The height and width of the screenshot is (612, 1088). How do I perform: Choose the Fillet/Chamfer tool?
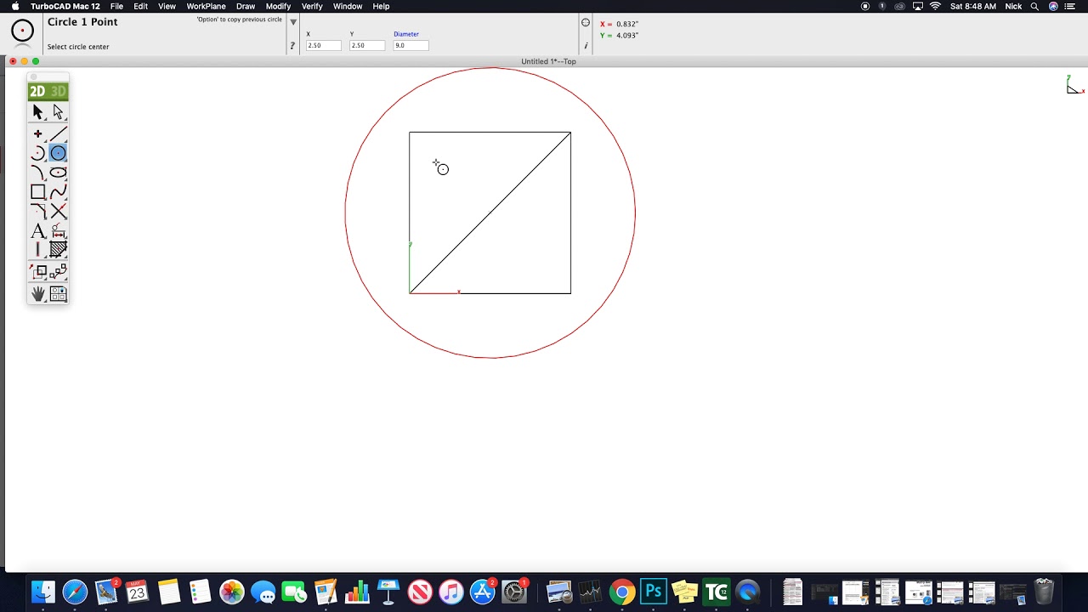click(x=37, y=211)
